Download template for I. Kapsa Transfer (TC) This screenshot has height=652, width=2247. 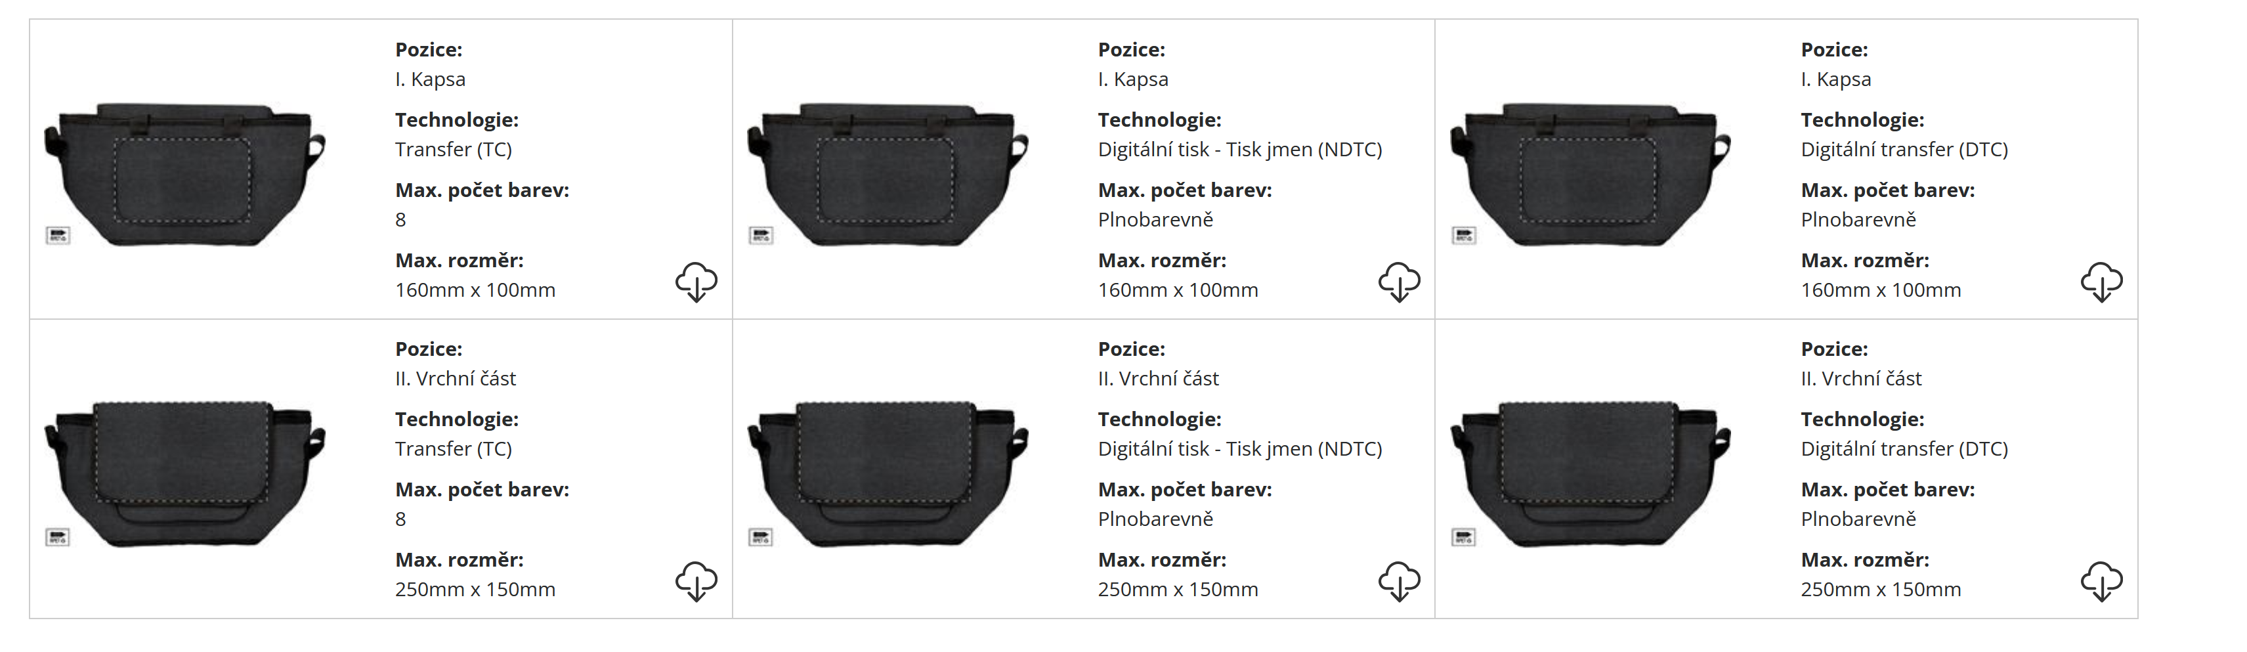696,282
